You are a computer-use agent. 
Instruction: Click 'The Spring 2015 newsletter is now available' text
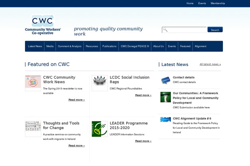62,91
